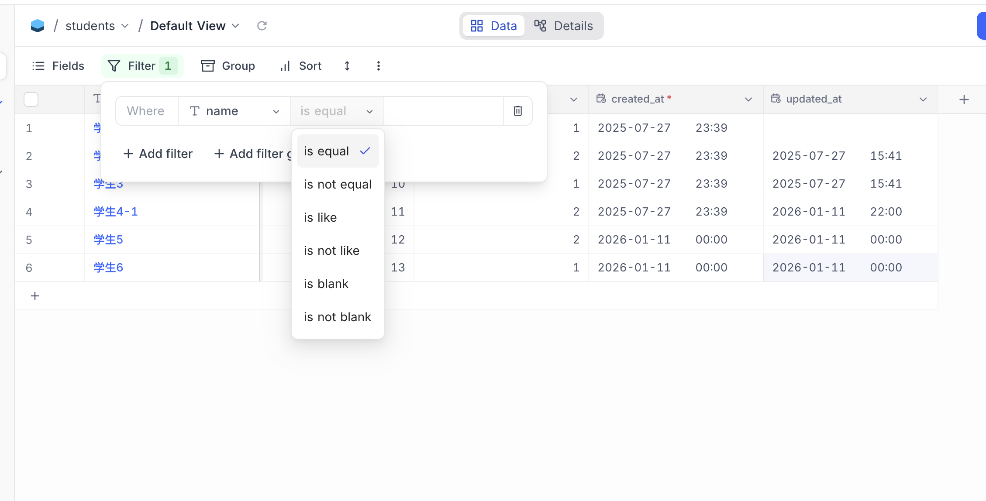Open the name field selector dropdown
Screen dimensions: 986x501
[x=234, y=111]
